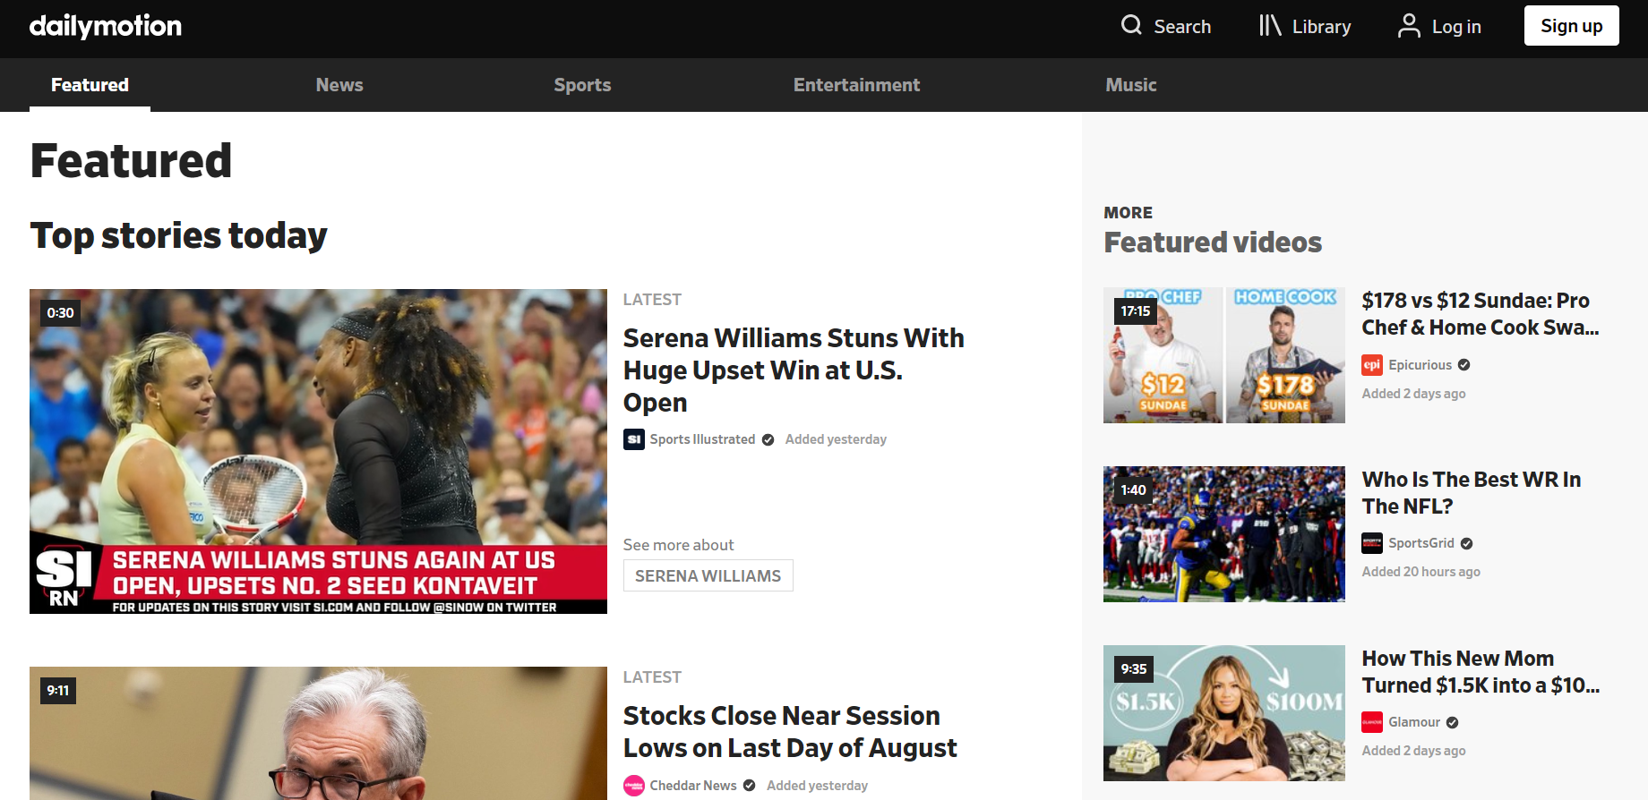
Task: Switch to the News tab
Action: coord(339,85)
